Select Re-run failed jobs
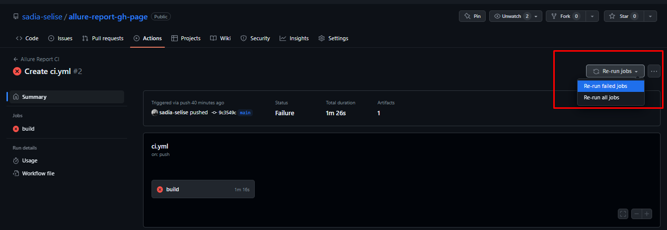Image resolution: width=667 pixels, height=230 pixels. coord(605,86)
